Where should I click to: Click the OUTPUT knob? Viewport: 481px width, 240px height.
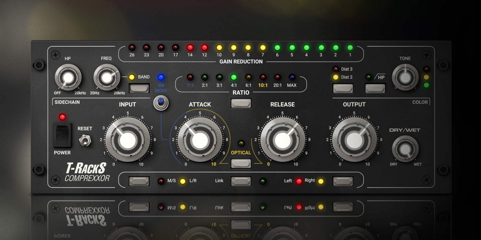tap(354, 140)
